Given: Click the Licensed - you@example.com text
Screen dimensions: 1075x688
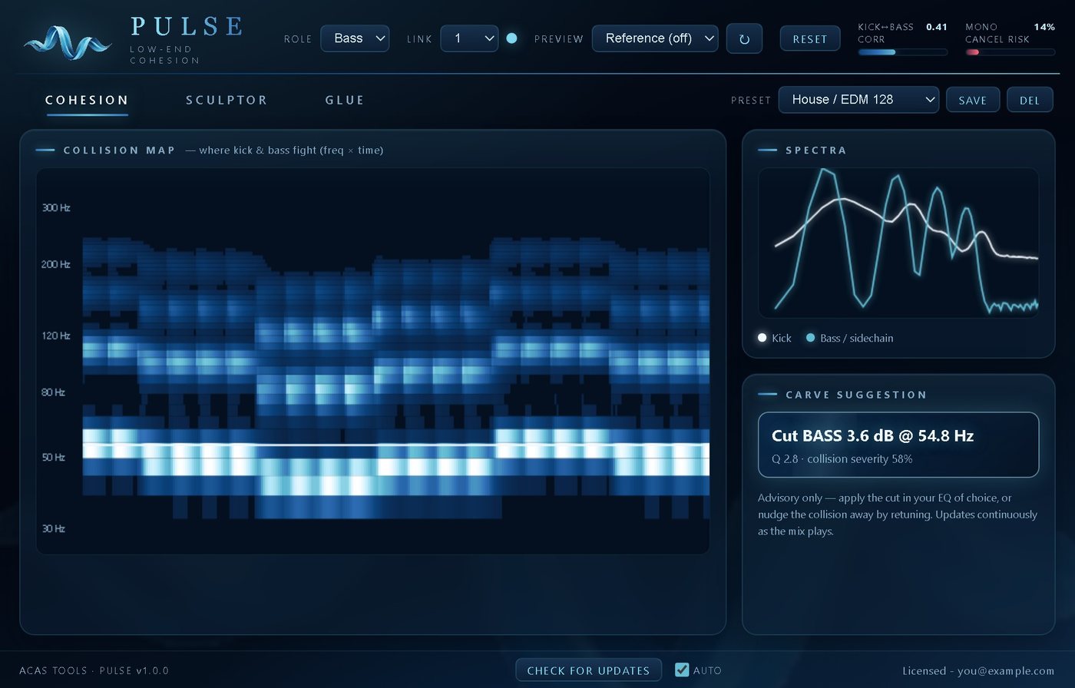Looking at the screenshot, I should [x=978, y=670].
